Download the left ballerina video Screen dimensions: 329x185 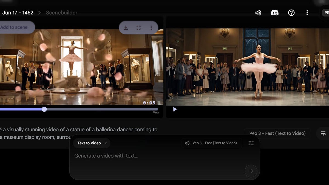(126, 28)
